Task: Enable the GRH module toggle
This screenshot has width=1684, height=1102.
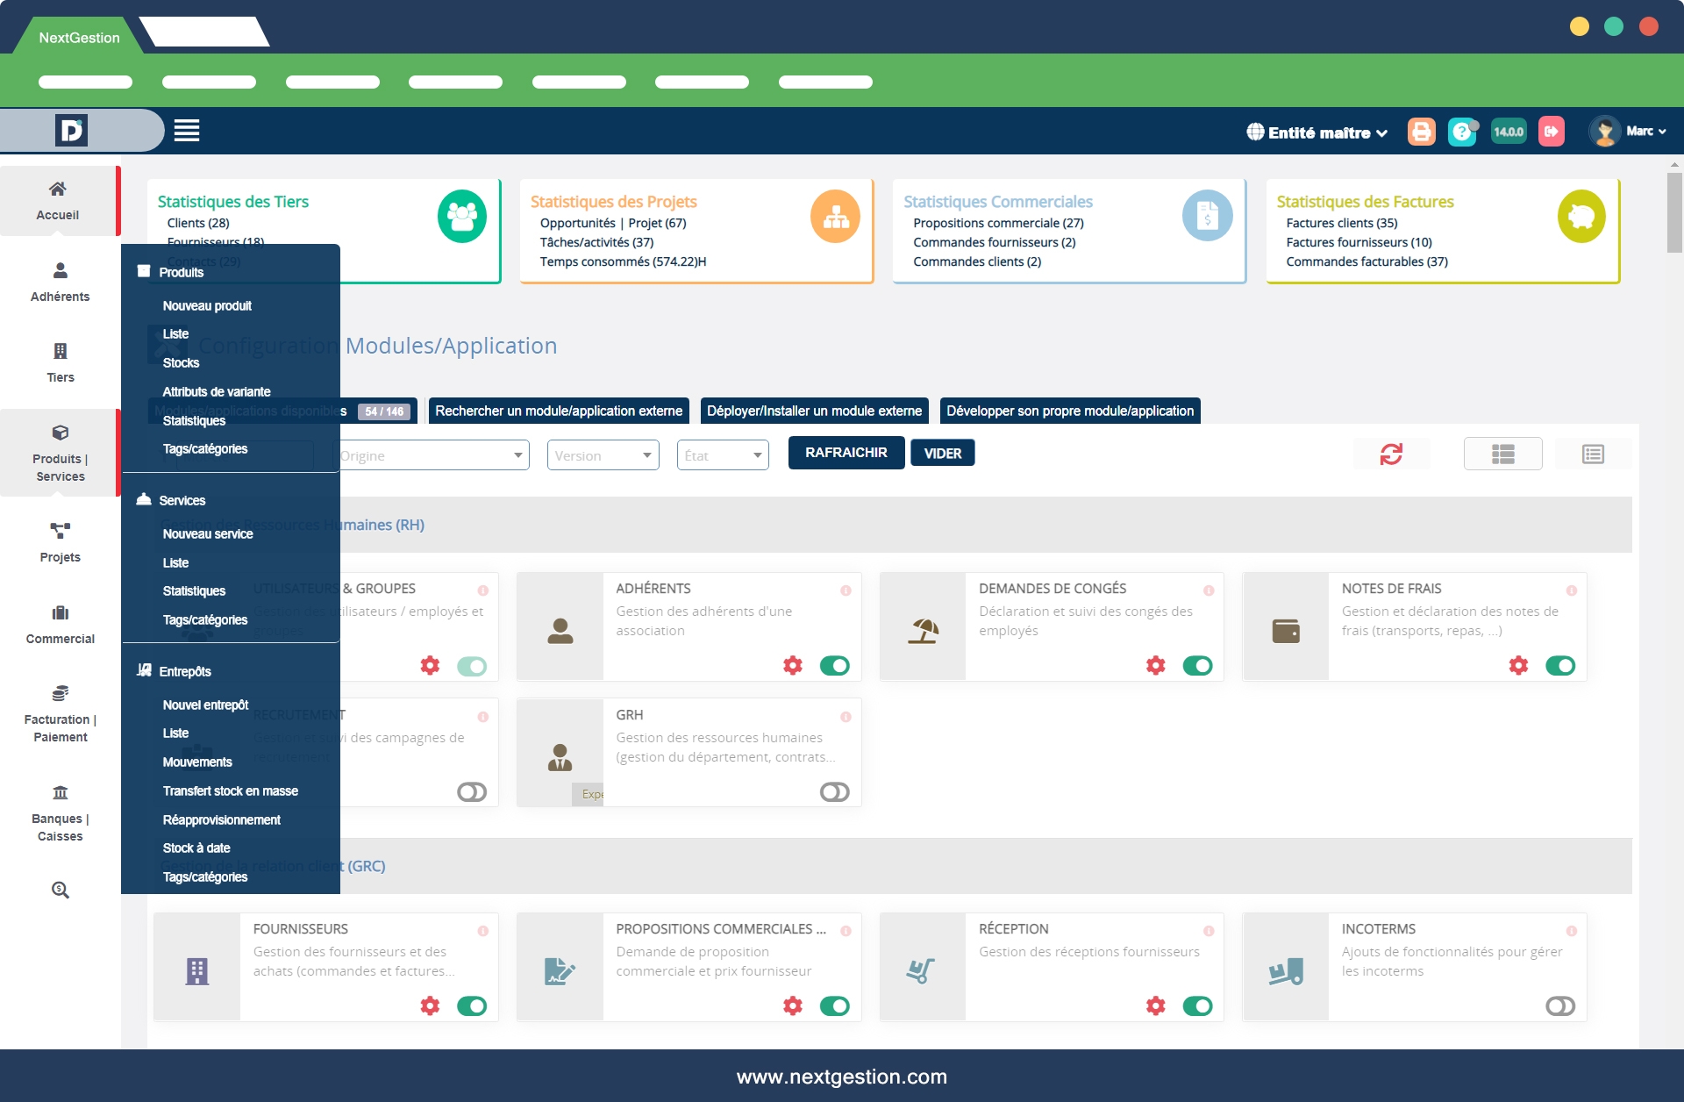Action: [x=834, y=792]
